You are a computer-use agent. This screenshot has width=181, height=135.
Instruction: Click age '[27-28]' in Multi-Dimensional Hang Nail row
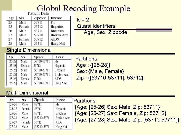pos(14,127)
